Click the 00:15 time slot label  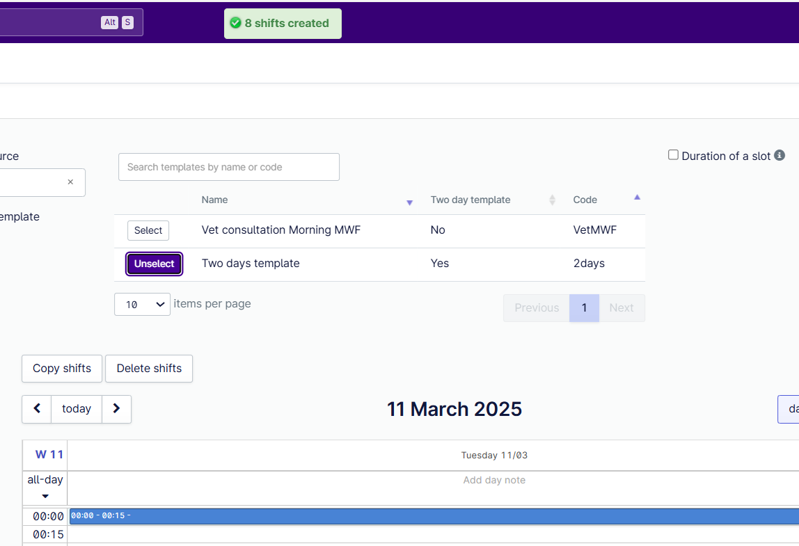[x=48, y=534]
